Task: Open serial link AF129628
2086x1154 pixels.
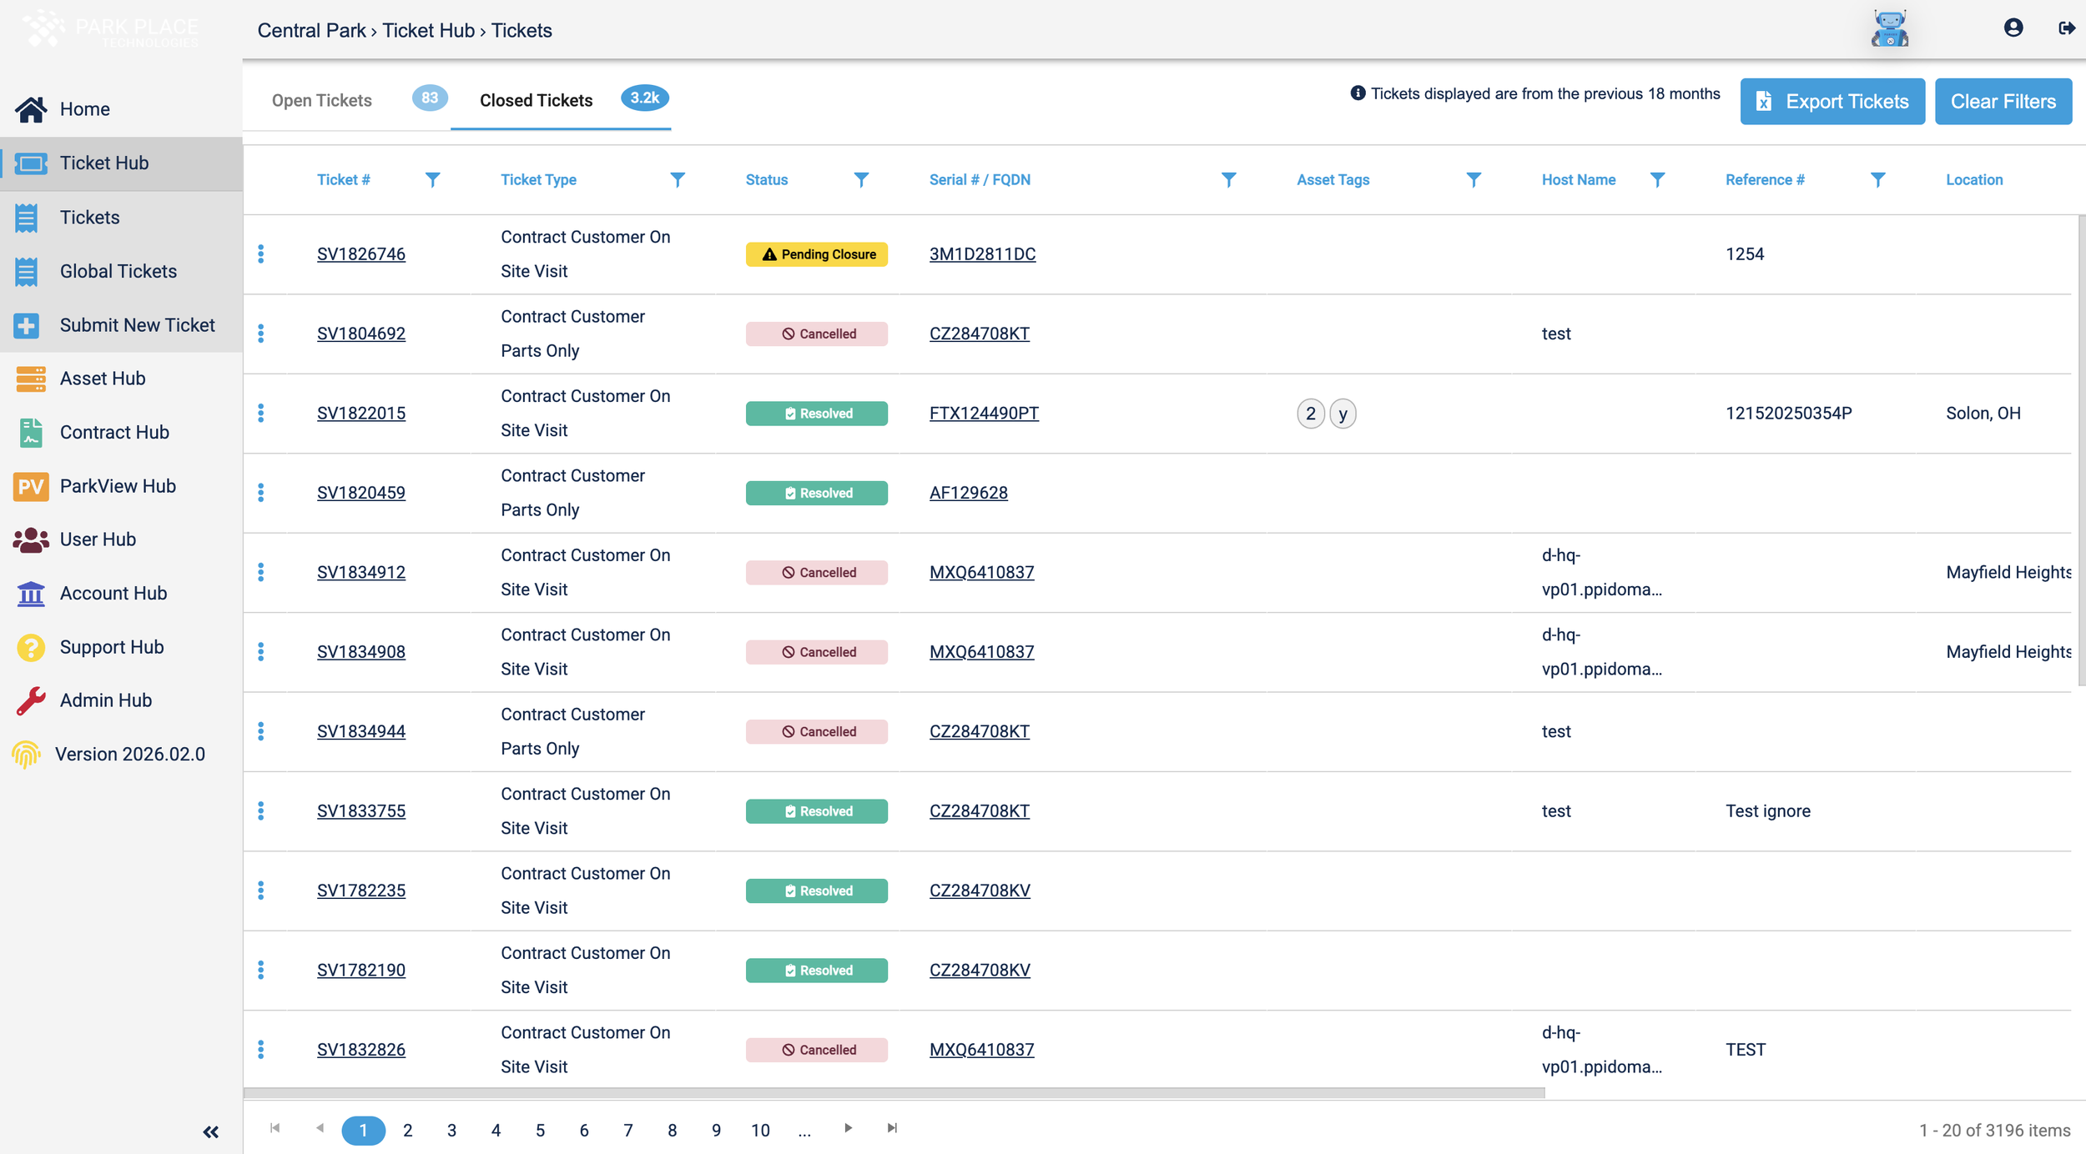Action: coord(968,493)
